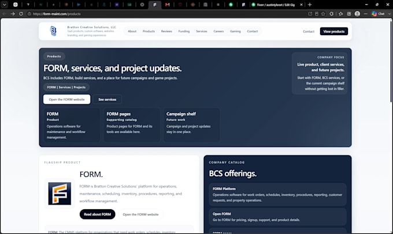
Task: Switch to the Fiverr Edit Gig tab
Action: click(x=275, y=5)
